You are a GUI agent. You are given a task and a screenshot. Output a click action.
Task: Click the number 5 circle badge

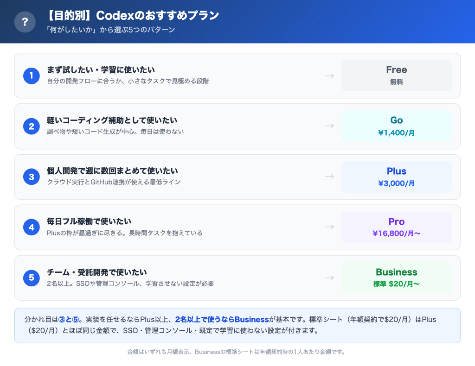[32, 278]
